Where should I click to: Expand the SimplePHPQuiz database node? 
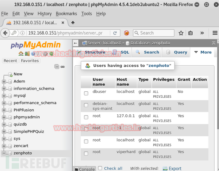tap(4, 131)
